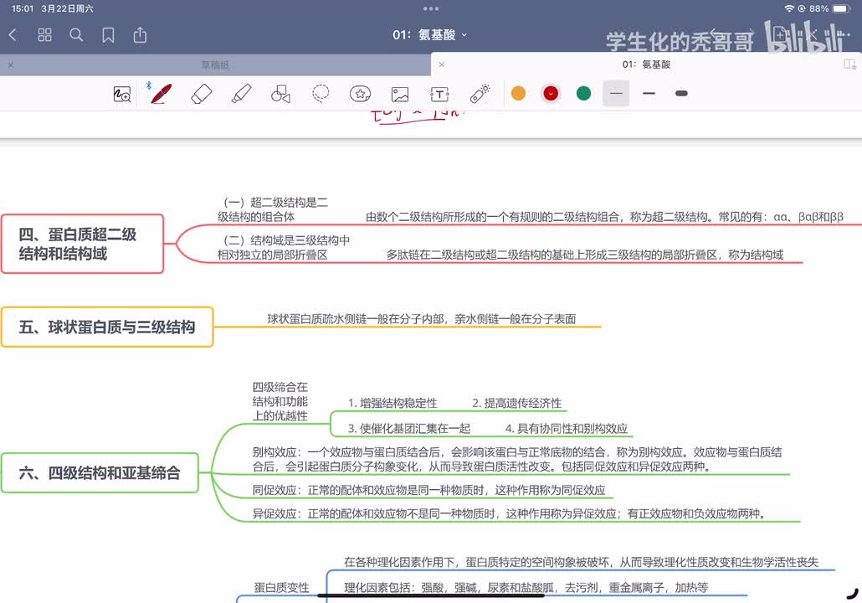This screenshot has height=603, width=862.
Task: Select the Image insert tool
Action: [400, 94]
